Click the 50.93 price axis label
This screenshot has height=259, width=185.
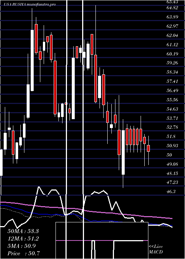(x=172, y=146)
